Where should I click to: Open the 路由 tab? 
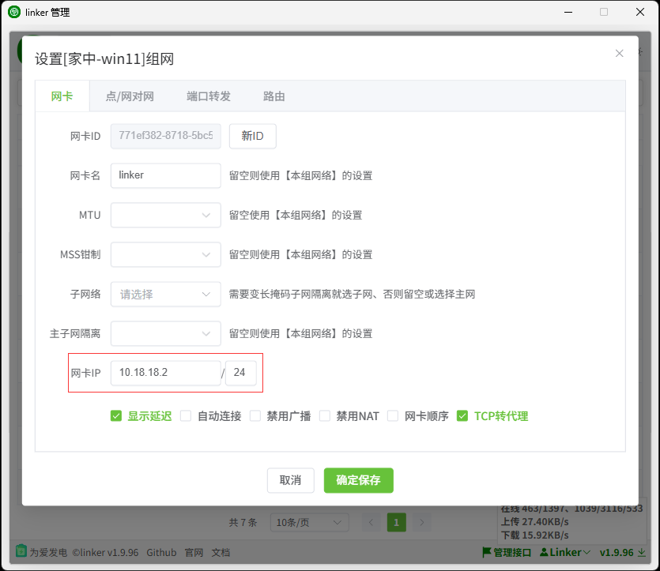tap(273, 96)
